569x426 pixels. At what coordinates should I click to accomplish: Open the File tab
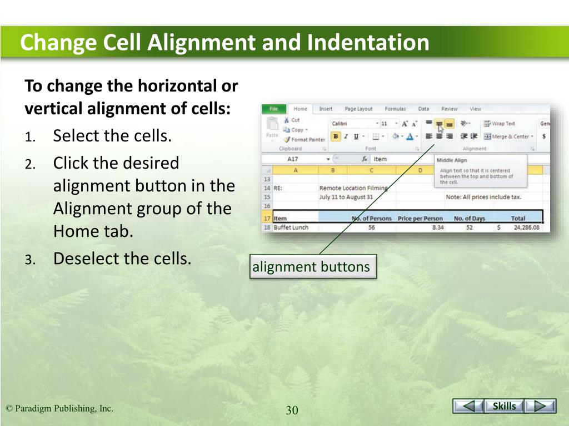273,109
